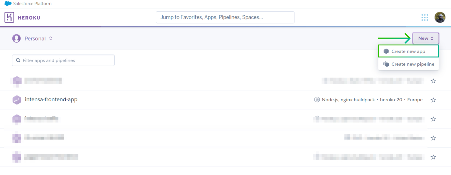The width and height of the screenshot is (451, 175).
Task: Click the magnifier icon in the filter box
Action: pyautogui.click(x=18, y=60)
